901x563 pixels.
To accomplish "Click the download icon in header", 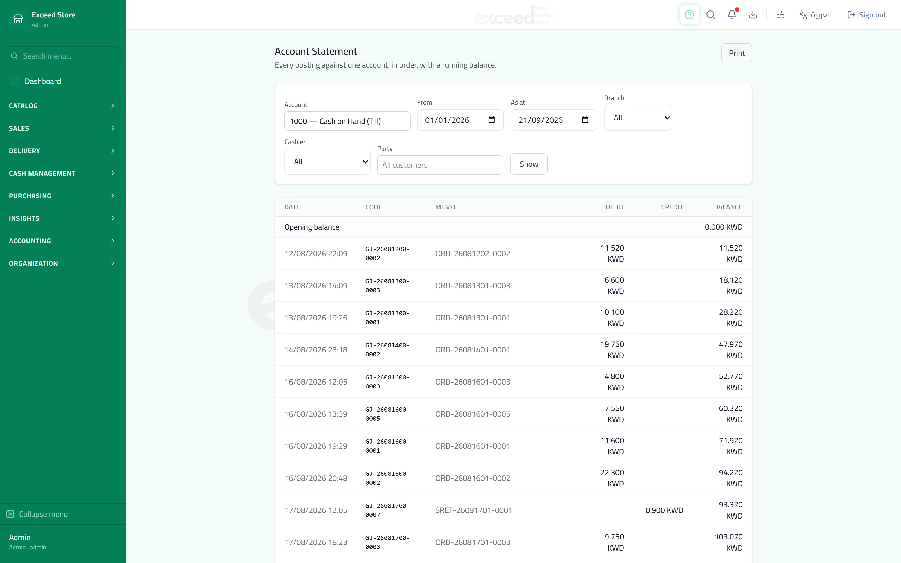I will tap(753, 15).
